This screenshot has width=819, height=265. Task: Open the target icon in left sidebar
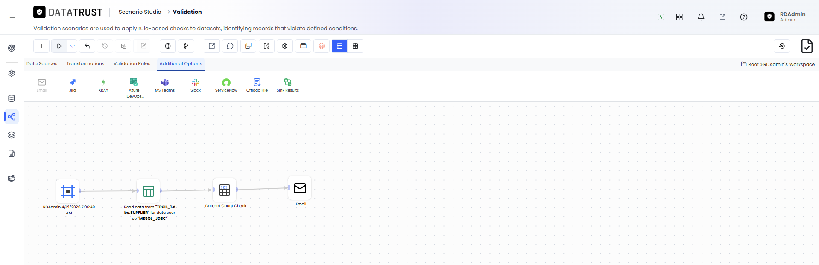[12, 48]
